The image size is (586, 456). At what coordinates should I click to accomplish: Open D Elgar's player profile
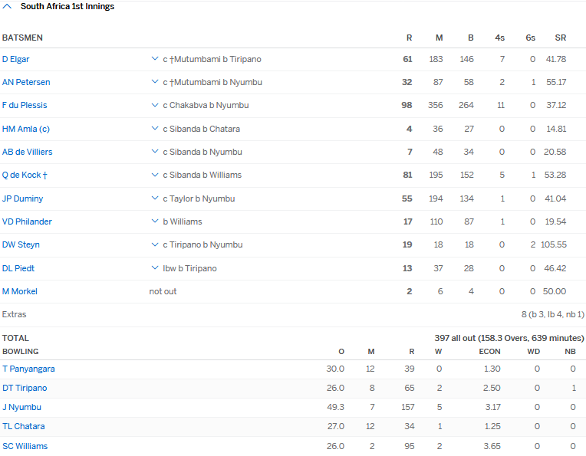tap(16, 59)
